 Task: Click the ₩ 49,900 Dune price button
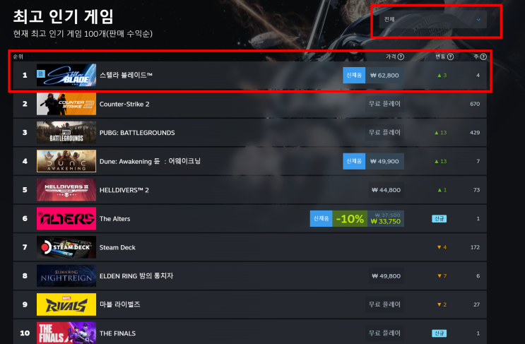384,161
